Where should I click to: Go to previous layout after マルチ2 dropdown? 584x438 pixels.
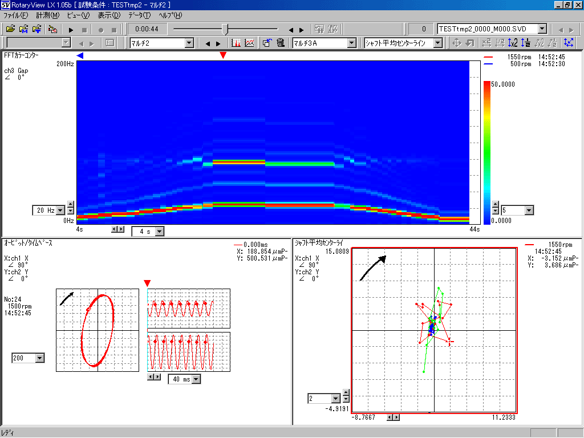[x=208, y=43]
